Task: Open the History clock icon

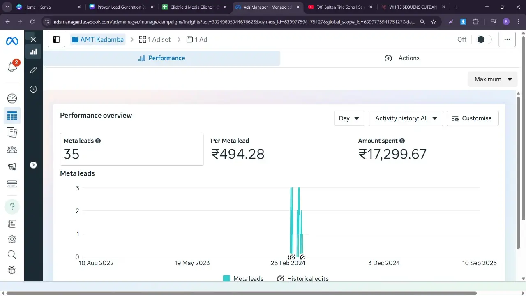Action: 33,89
